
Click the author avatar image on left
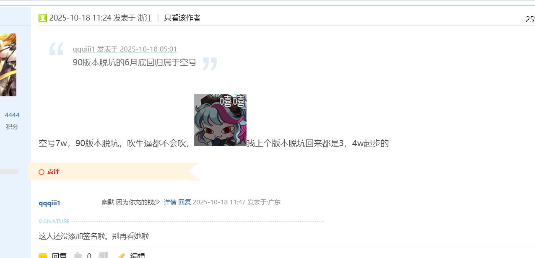(x=8, y=65)
